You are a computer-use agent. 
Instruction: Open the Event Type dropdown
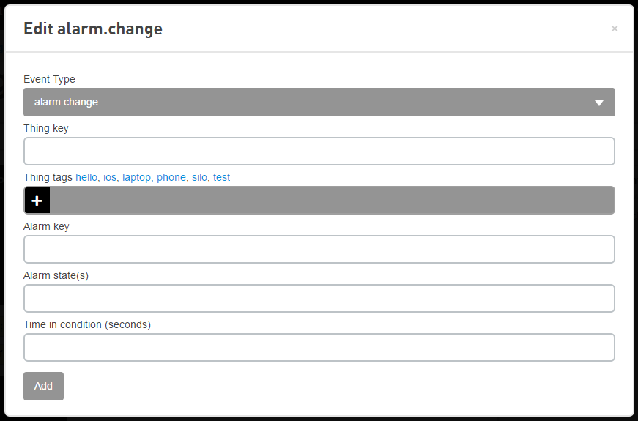319,103
